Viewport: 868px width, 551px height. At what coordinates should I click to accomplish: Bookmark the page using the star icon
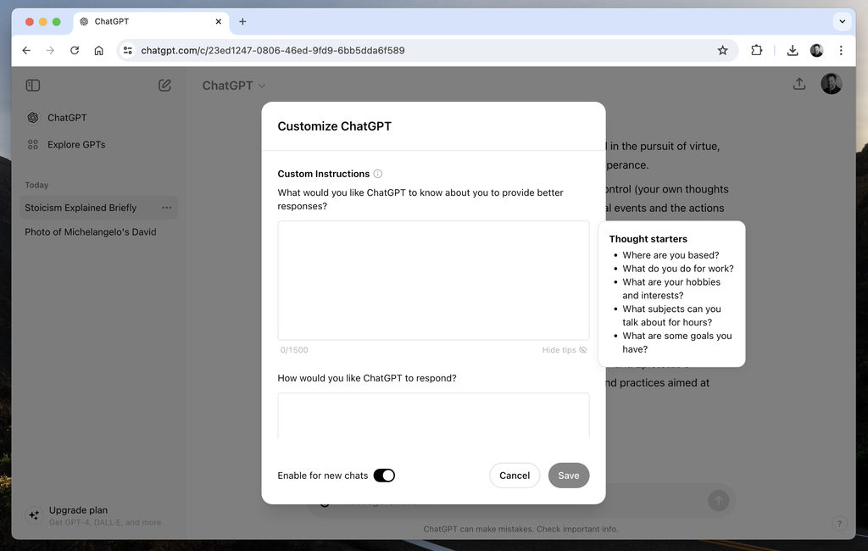coord(723,50)
